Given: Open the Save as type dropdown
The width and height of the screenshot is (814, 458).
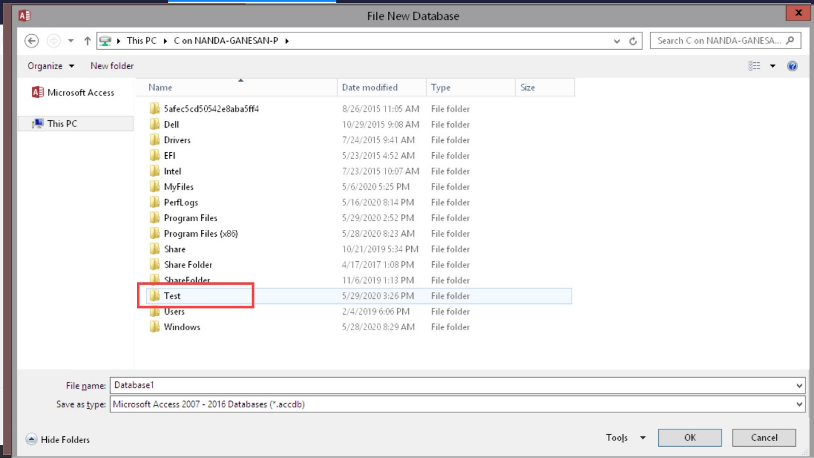Looking at the screenshot, I should coord(799,404).
